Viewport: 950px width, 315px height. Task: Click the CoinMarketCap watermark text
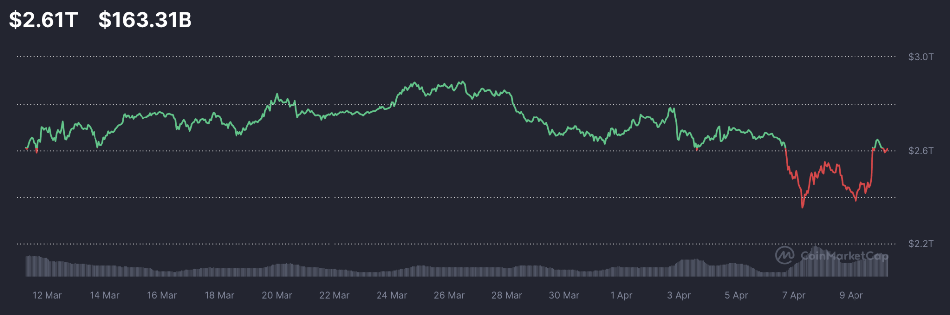click(844, 256)
